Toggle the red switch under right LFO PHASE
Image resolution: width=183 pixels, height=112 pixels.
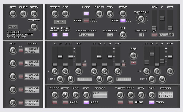[x=120, y=103]
